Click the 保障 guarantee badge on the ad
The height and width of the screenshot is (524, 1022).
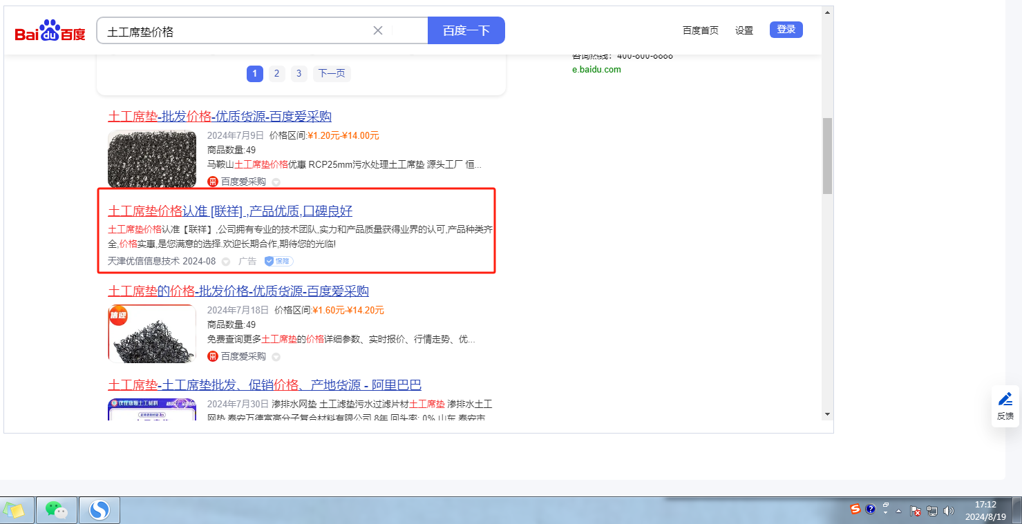[279, 262]
